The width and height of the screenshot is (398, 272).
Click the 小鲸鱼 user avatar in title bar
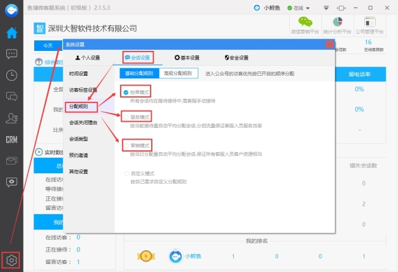pos(257,7)
